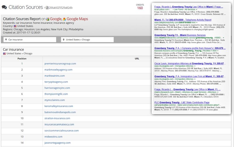
Task: Click the report ID 206ab025529a82db
Action: click(x=60, y=8)
